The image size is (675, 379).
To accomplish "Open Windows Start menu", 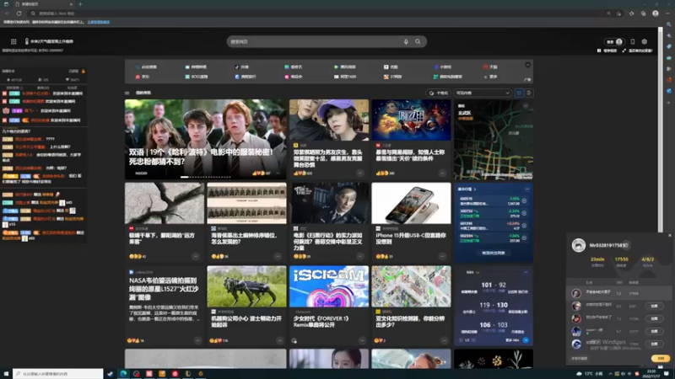I will [x=6, y=374].
